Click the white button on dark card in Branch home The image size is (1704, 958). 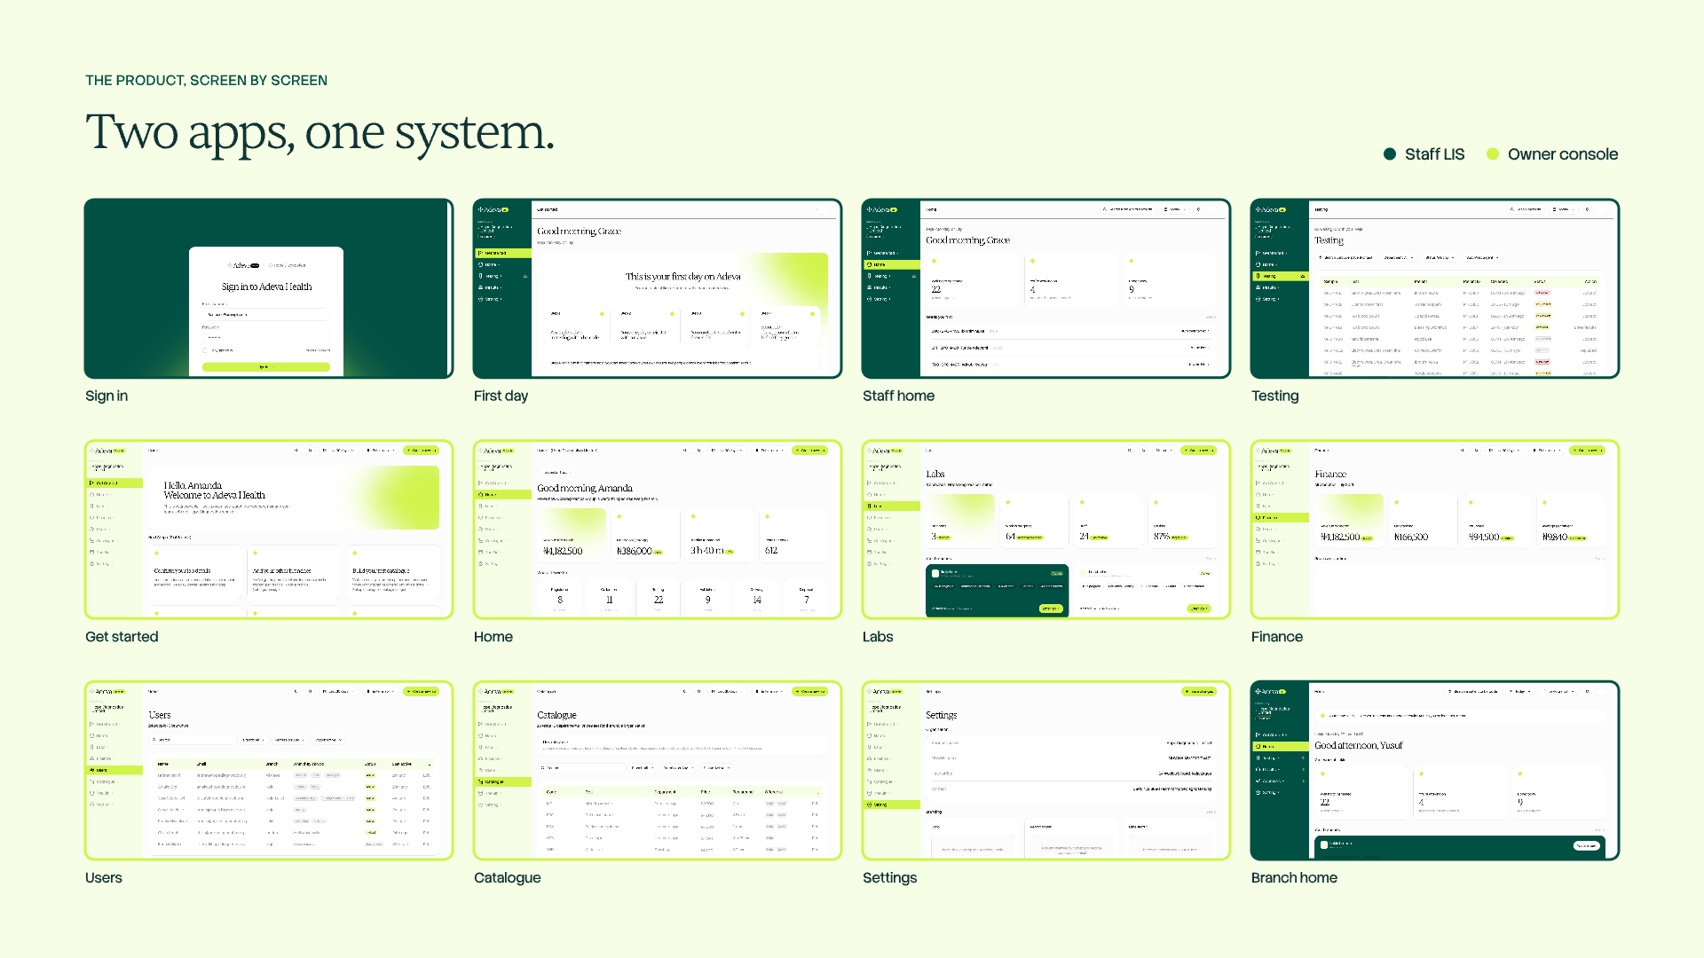(x=1587, y=846)
